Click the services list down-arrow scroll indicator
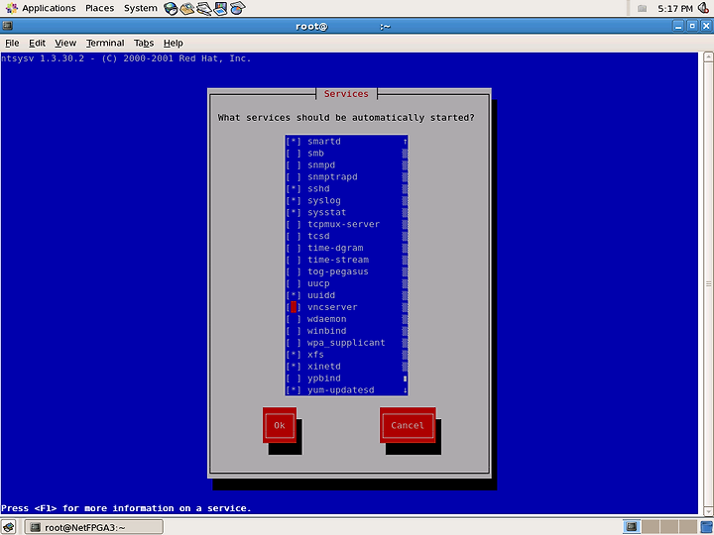 (x=405, y=390)
